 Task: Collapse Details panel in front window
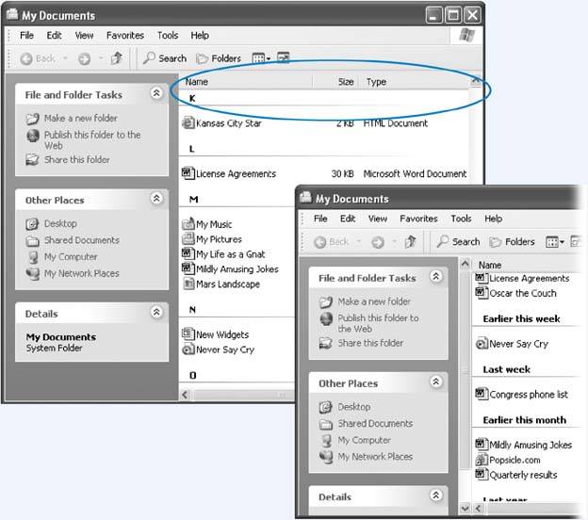435,496
